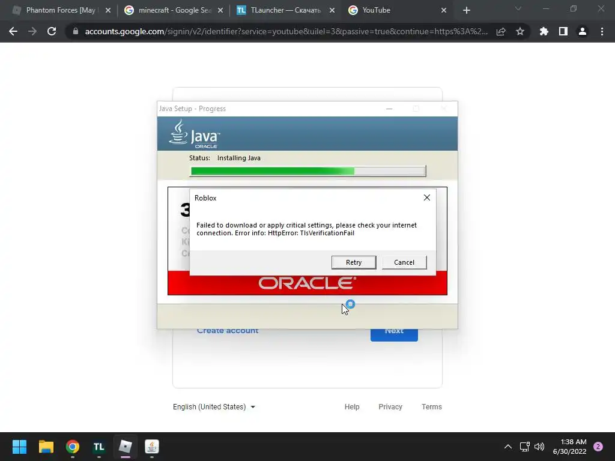The image size is (615, 461).
Task: Open a new browser tab
Action: tap(466, 11)
